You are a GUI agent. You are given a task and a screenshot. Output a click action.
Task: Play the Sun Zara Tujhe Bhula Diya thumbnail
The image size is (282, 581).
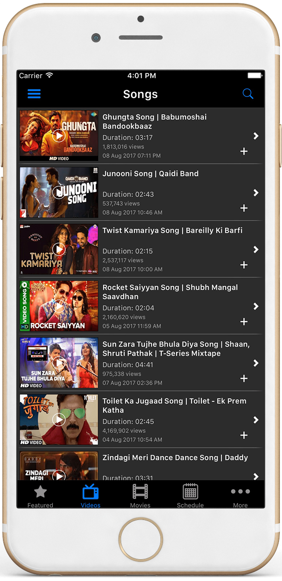pos(59,363)
